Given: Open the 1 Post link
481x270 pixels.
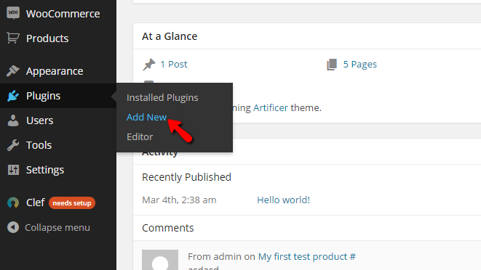Looking at the screenshot, I should click(x=174, y=64).
